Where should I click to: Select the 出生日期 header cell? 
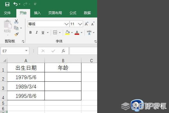click(x=26, y=68)
